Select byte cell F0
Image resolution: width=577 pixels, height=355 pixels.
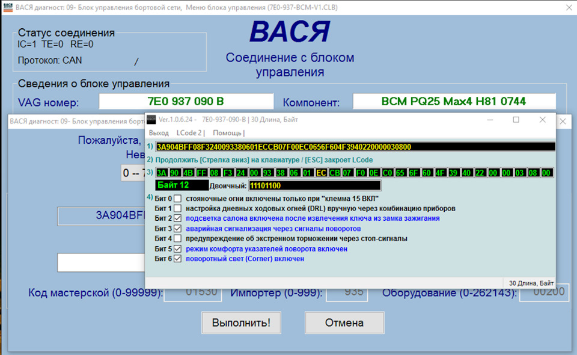pyautogui.click(x=361, y=173)
